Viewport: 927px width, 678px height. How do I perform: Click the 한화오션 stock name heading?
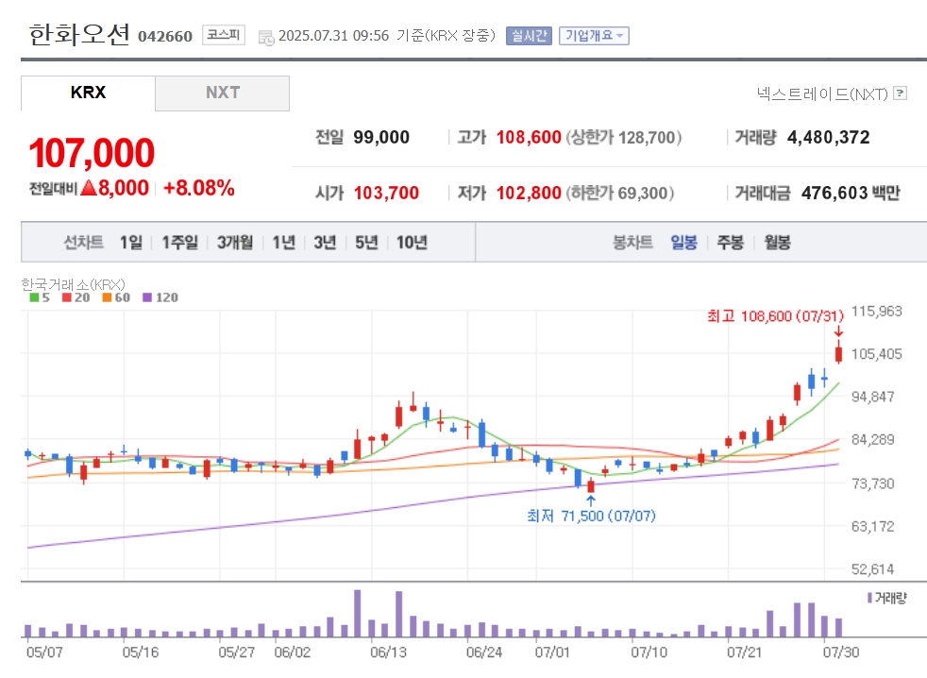(x=79, y=34)
